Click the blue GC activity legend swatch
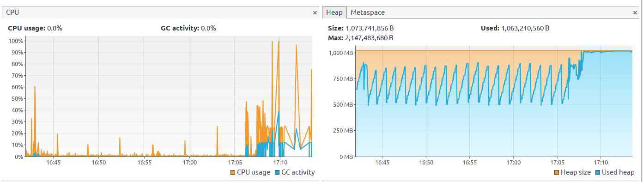Screen dimensions: 643x182 point(277,172)
